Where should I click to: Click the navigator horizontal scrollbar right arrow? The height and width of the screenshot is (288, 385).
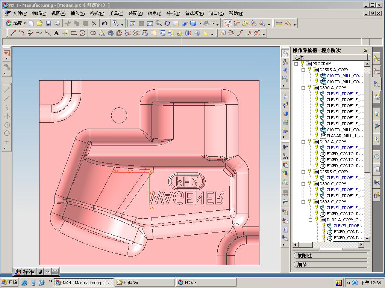pyautogui.click(x=361, y=244)
